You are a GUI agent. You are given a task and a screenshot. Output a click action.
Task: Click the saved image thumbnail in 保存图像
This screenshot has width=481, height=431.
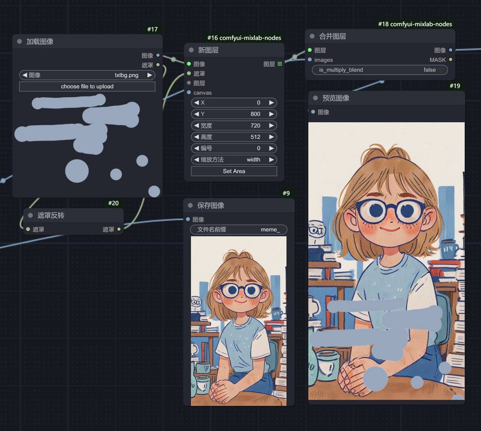(x=239, y=321)
